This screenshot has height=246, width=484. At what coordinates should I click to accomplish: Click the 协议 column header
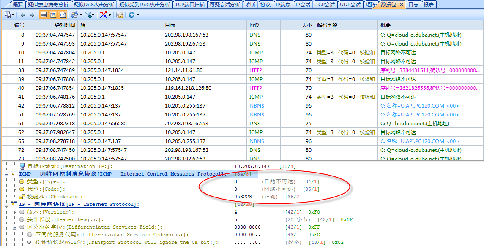(254, 25)
